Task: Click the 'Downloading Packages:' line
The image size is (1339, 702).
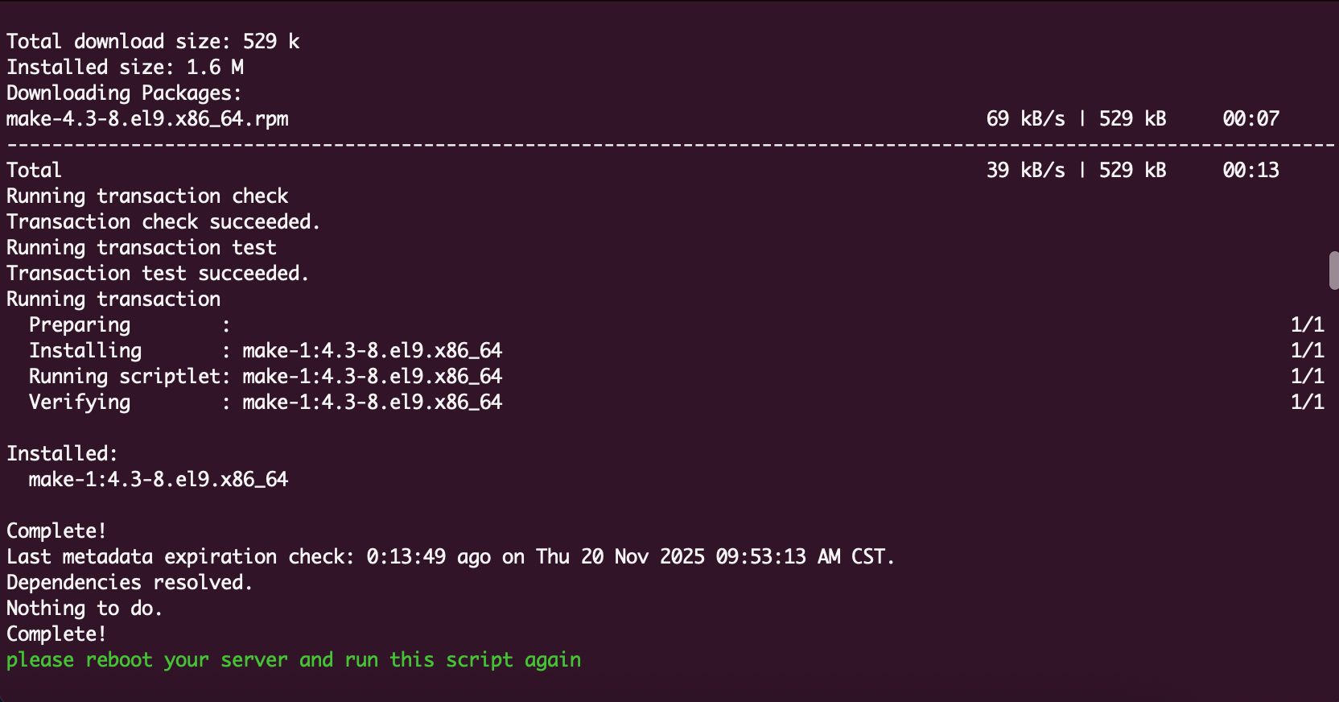Action: coord(124,93)
